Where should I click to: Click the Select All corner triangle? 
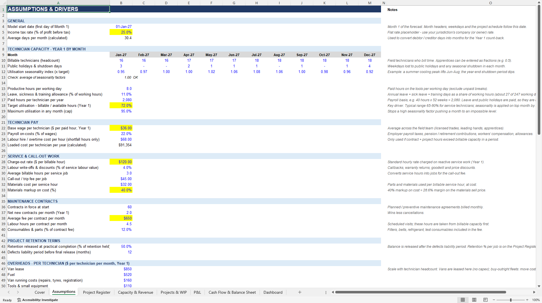pos(3,3)
